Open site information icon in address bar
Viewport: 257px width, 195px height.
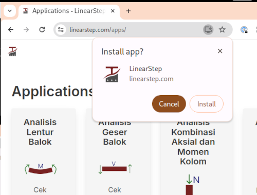[61, 30]
